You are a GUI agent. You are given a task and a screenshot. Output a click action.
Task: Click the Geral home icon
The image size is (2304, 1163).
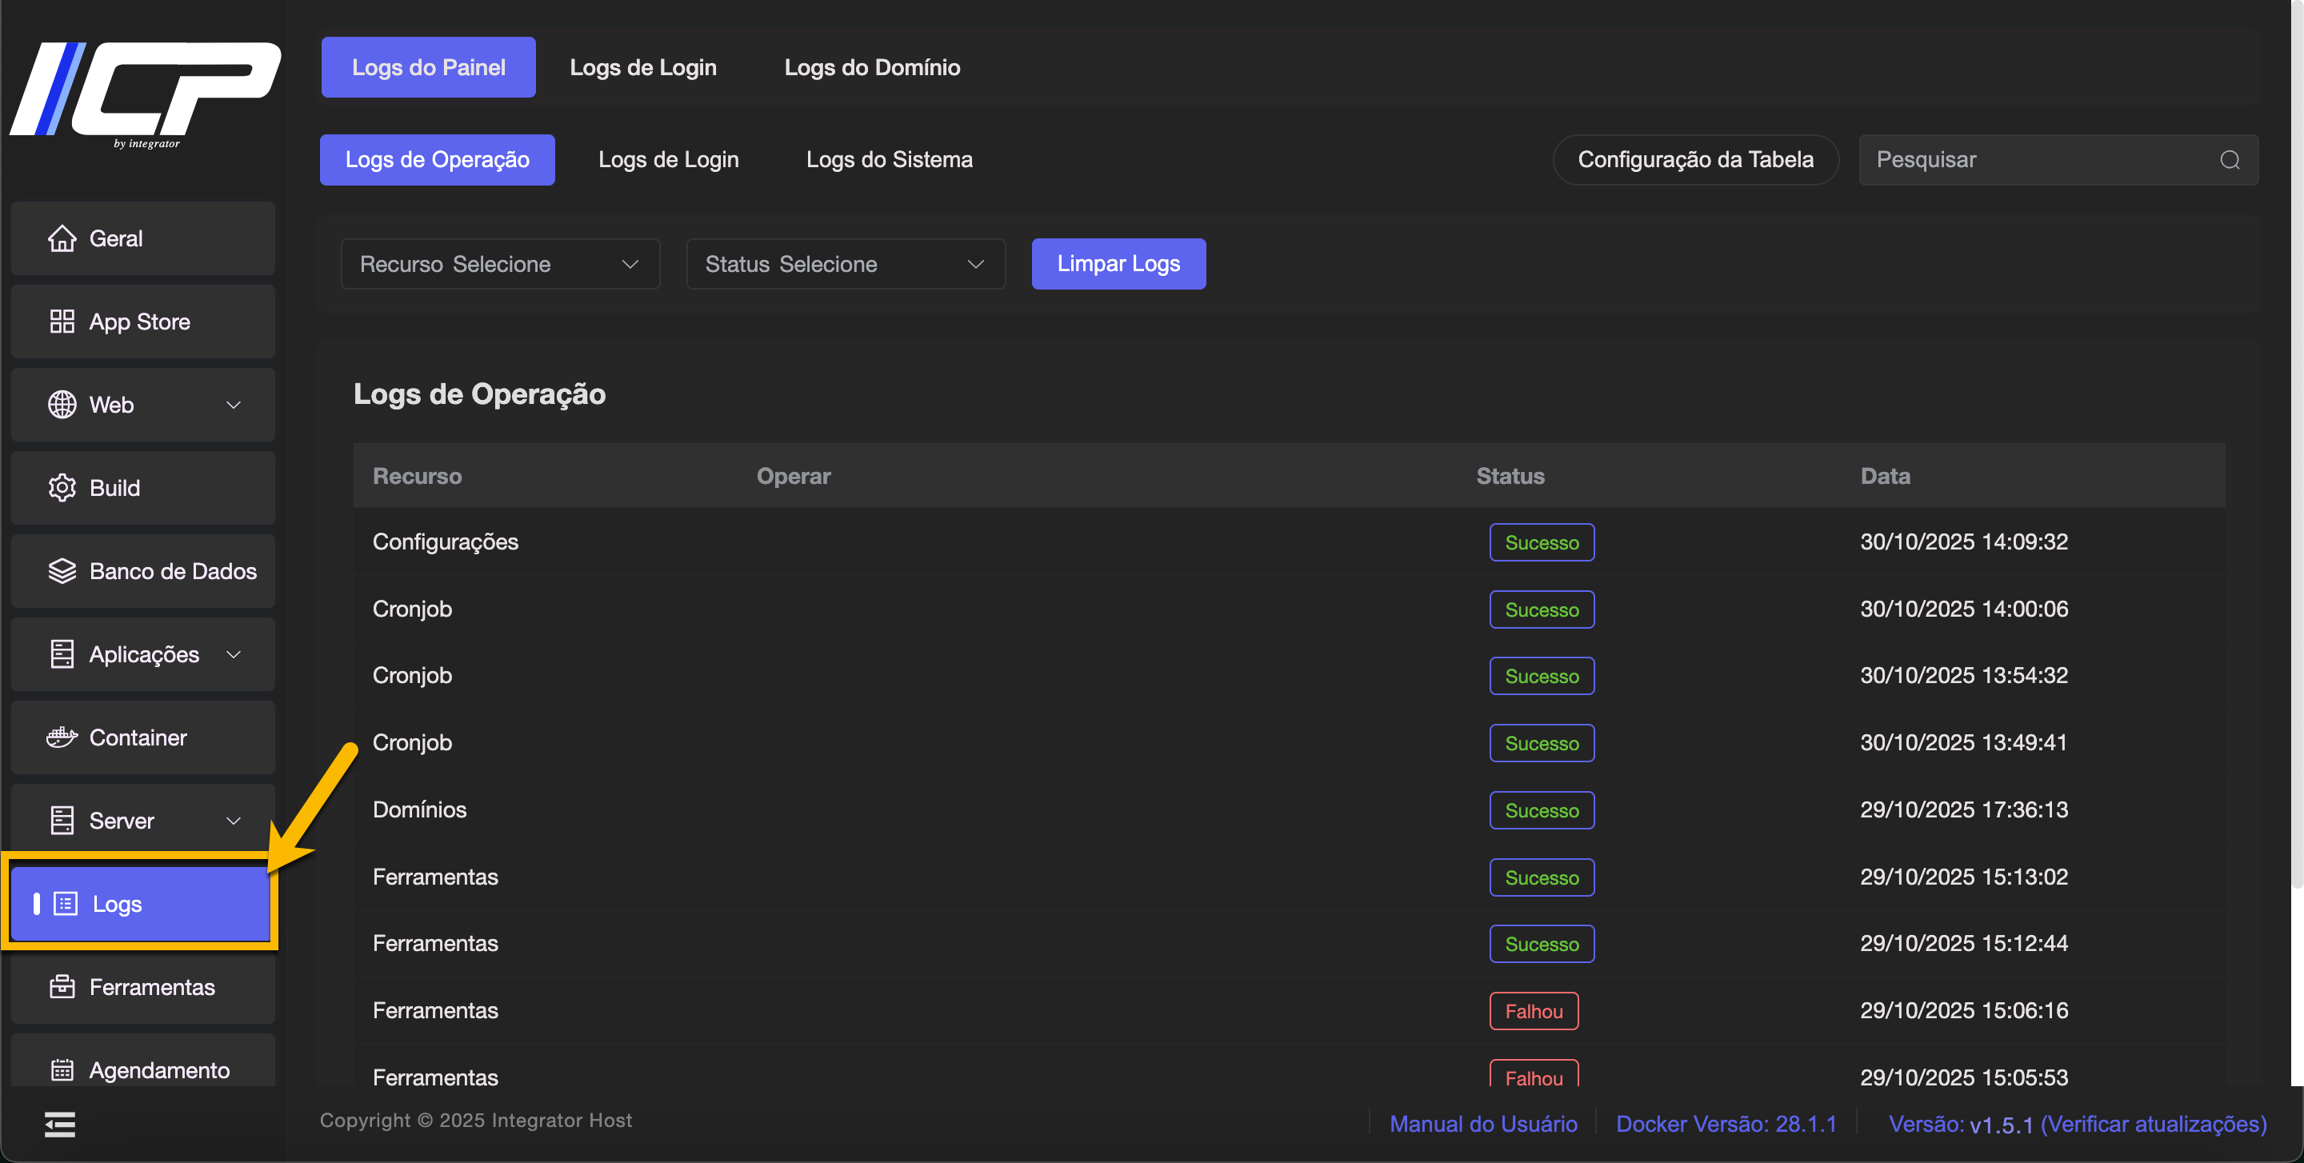tap(62, 238)
